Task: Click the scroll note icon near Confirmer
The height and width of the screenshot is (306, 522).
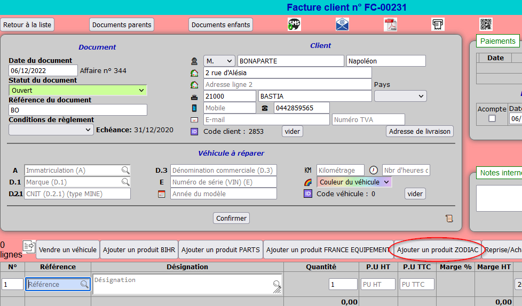Action: (449, 218)
